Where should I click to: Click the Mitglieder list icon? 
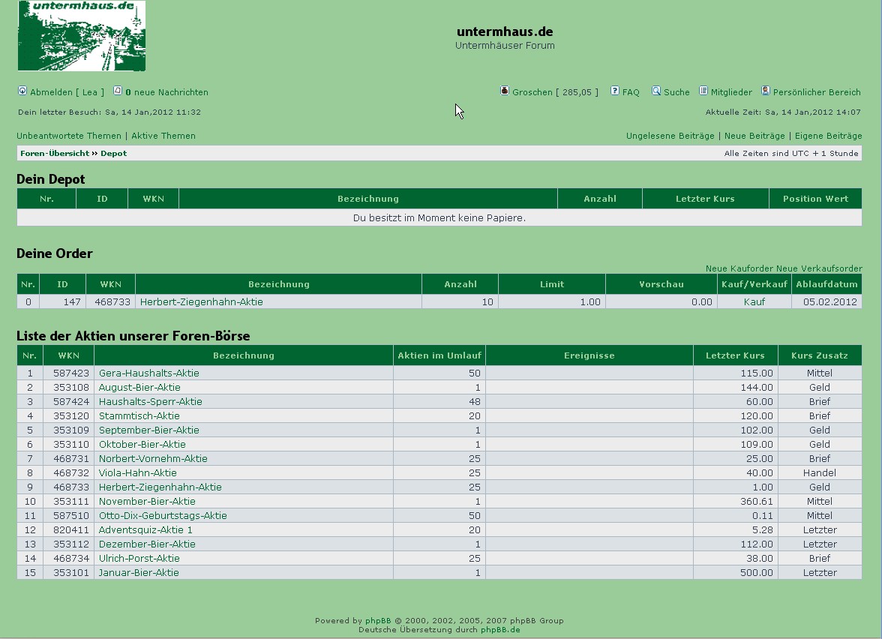coord(703,91)
